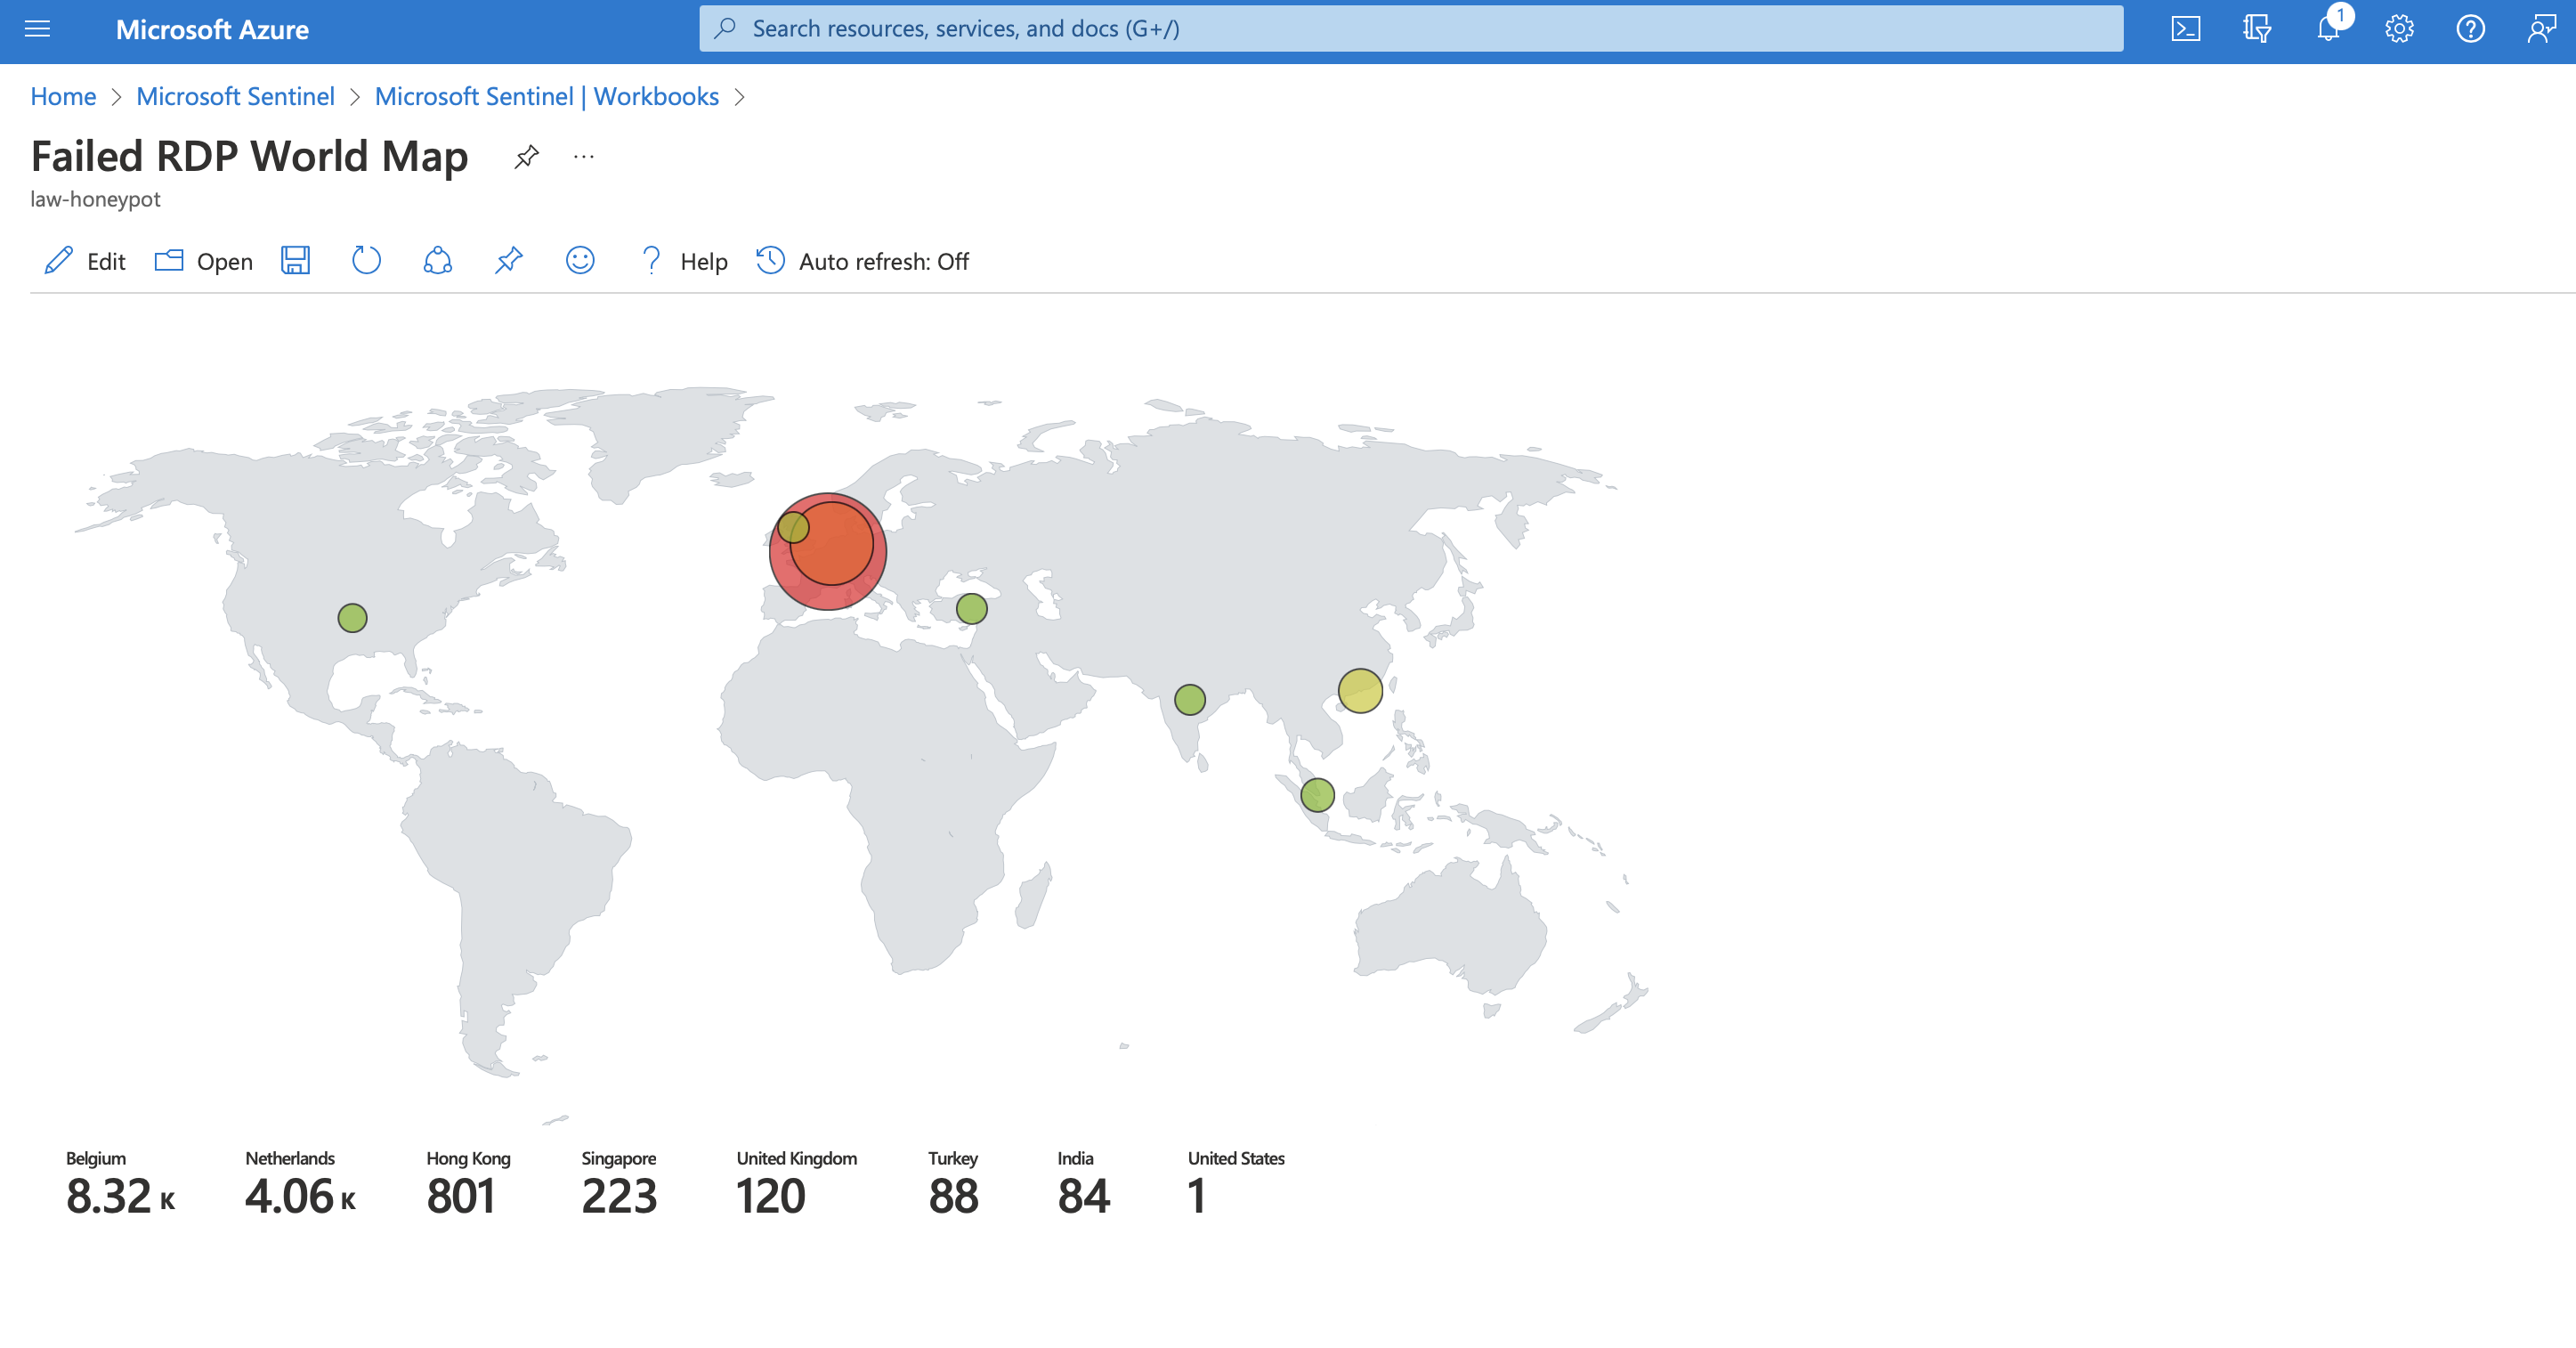Open the feedback icon in top bar
Viewport: 2576px width, 1348px height.
(x=2541, y=29)
